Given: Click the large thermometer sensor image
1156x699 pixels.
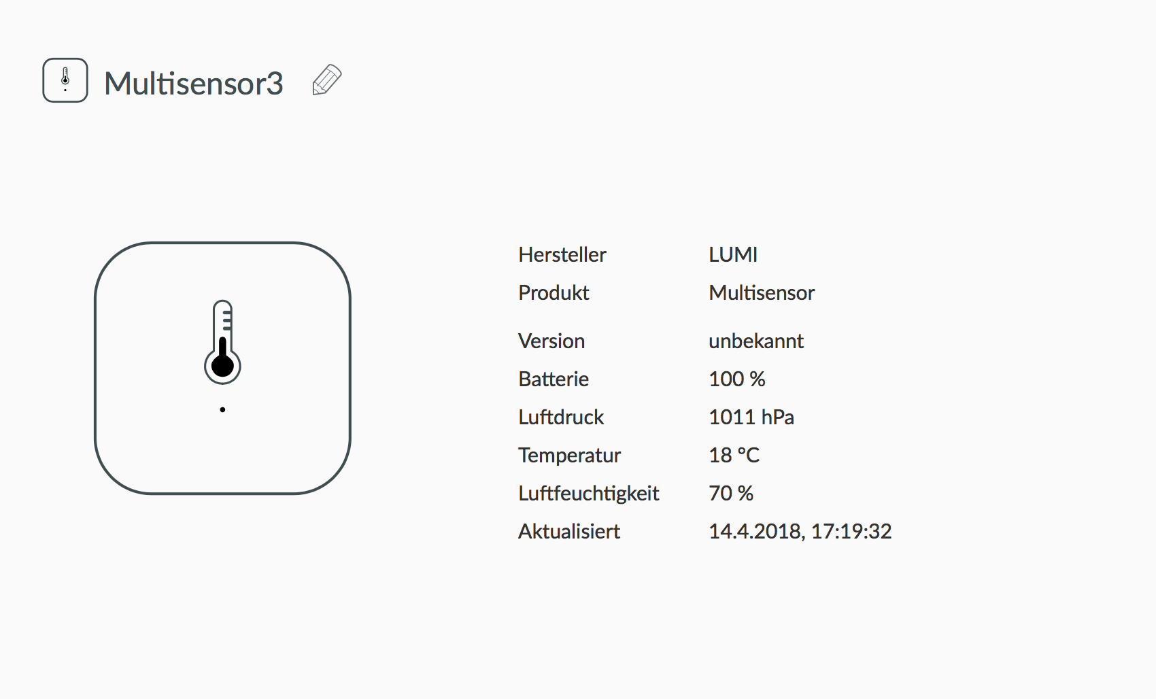Looking at the screenshot, I should coord(222,368).
